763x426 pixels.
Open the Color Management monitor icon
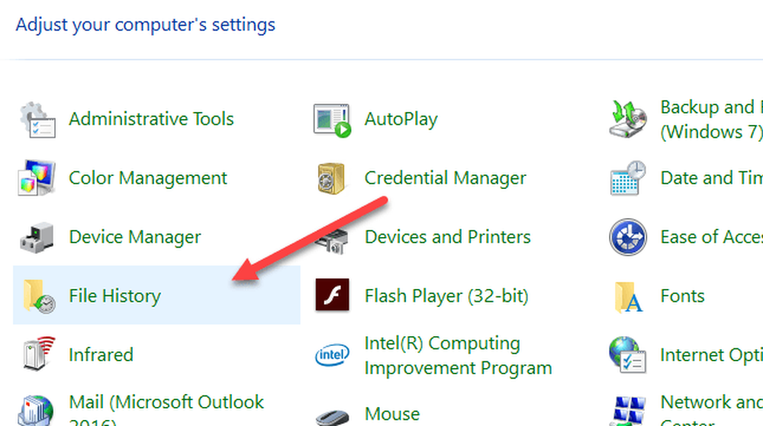(37, 178)
